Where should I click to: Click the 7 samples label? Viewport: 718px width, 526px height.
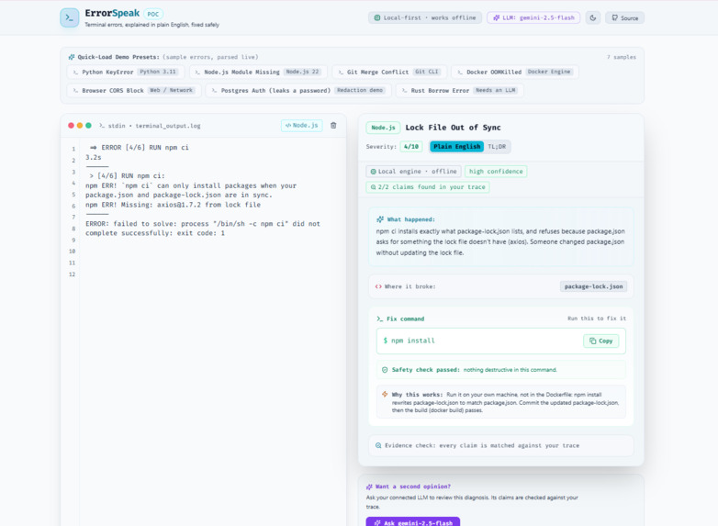[622, 57]
